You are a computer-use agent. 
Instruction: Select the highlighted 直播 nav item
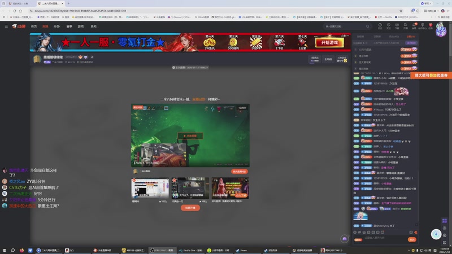pyautogui.click(x=45, y=26)
